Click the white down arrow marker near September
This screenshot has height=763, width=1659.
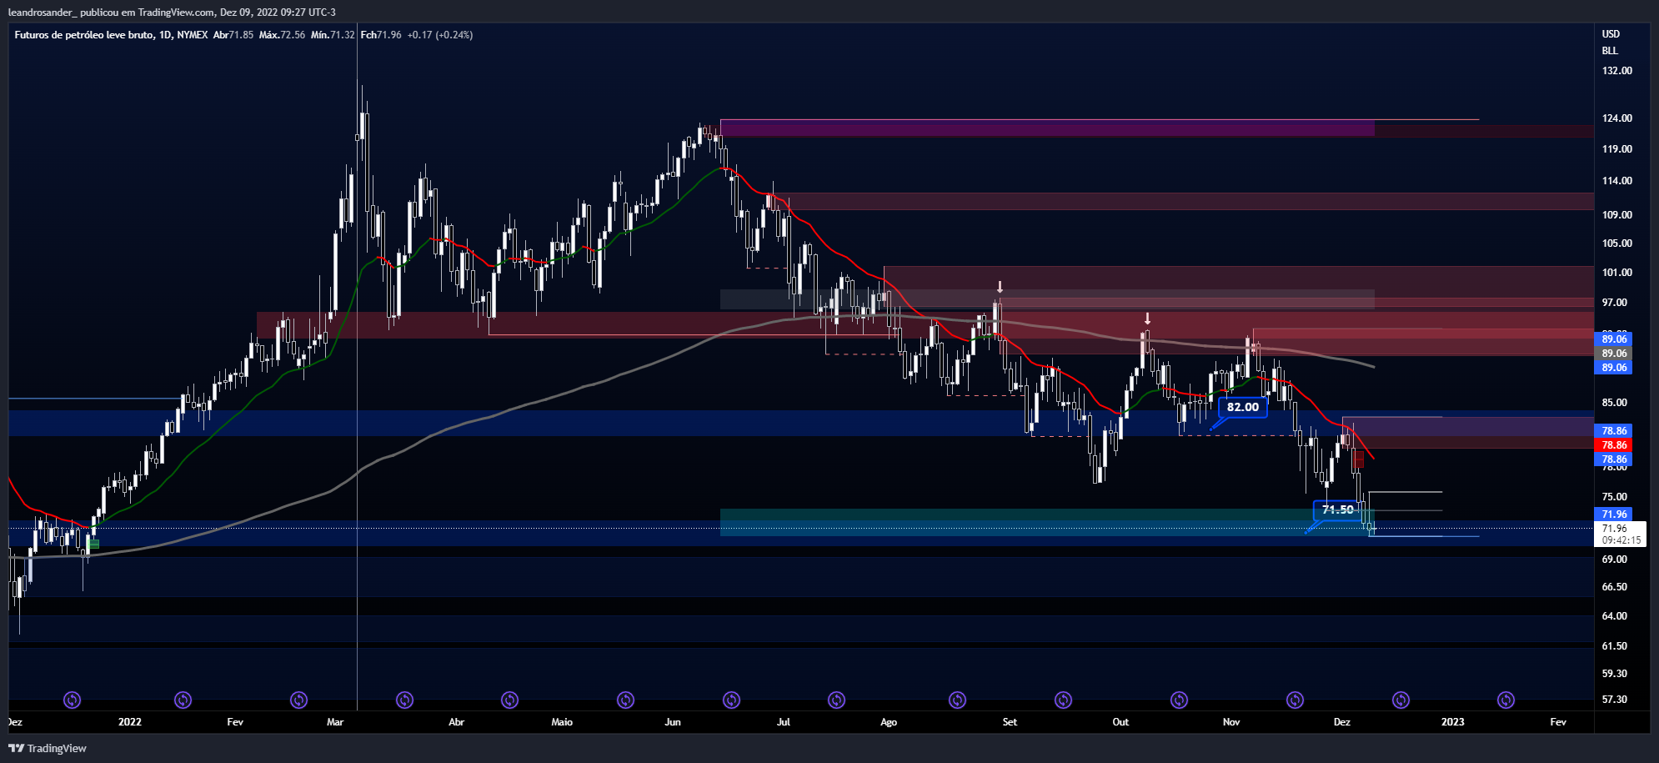click(1000, 287)
